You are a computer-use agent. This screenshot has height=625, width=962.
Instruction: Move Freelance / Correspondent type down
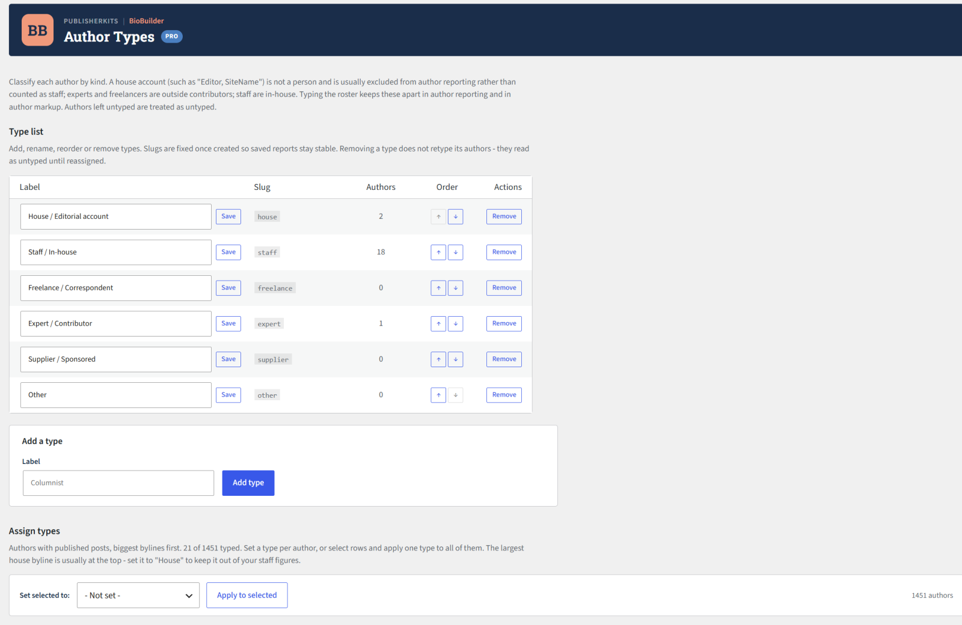click(x=456, y=288)
